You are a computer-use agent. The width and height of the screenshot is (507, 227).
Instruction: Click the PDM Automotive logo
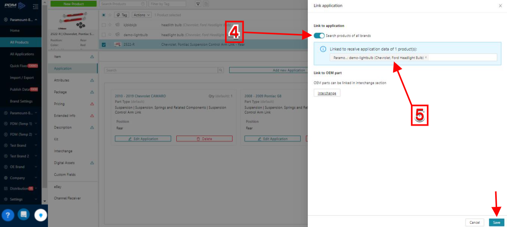pos(16,6)
